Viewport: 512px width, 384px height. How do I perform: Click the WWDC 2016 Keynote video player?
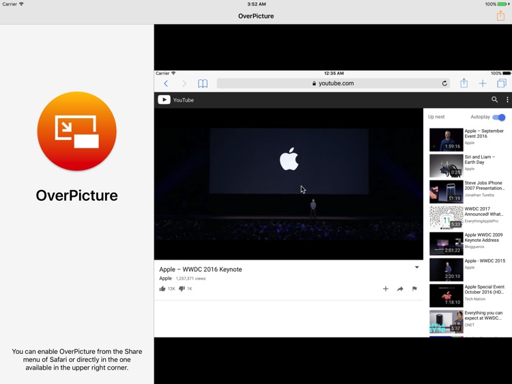289,184
